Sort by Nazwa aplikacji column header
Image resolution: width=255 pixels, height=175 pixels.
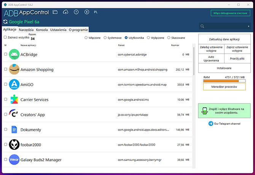pos(28,45)
